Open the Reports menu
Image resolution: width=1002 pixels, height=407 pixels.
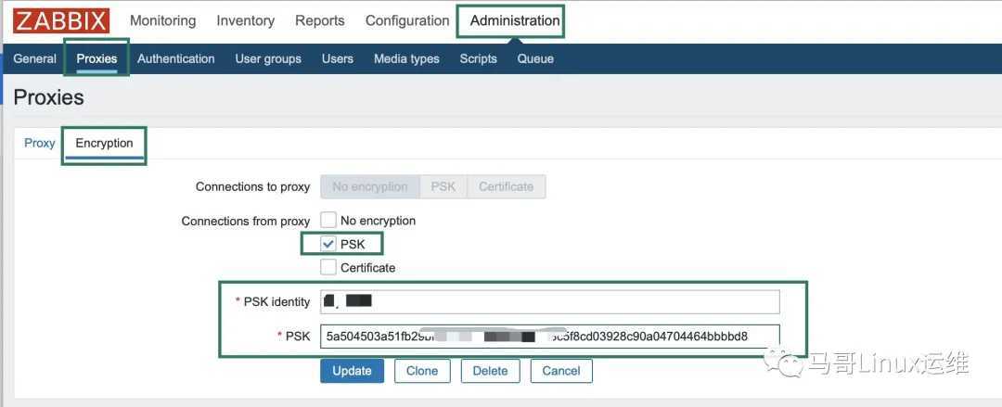tap(319, 20)
